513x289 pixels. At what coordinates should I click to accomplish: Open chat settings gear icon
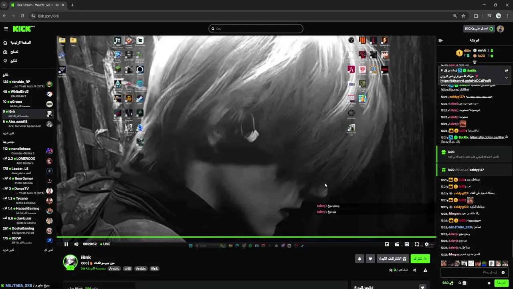pos(489,283)
